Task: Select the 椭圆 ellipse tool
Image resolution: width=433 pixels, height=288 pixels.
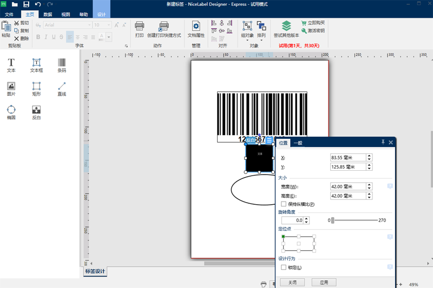Action: pyautogui.click(x=11, y=112)
